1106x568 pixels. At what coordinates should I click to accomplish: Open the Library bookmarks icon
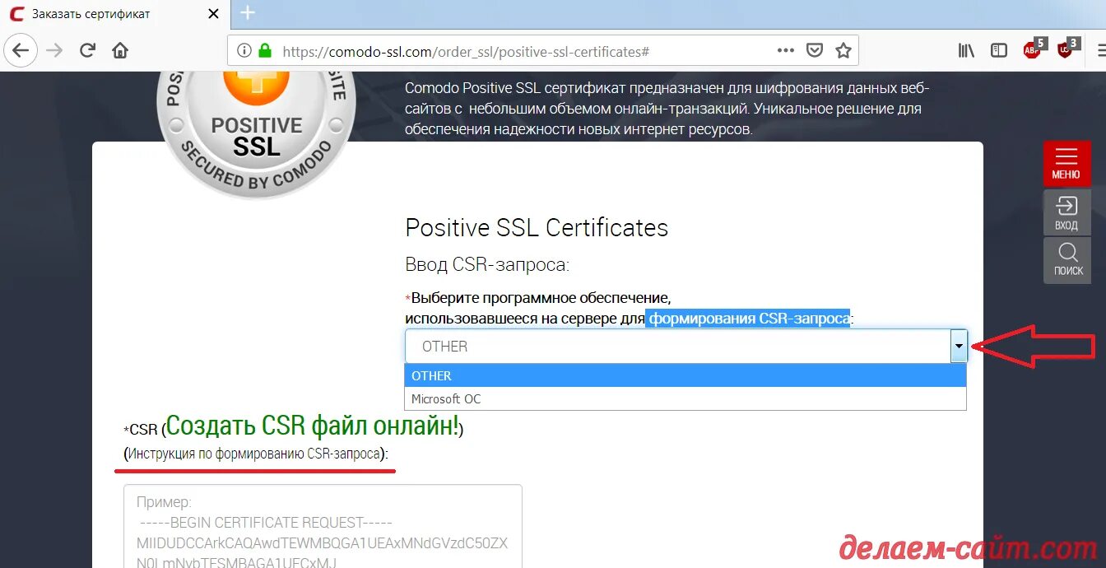(x=966, y=51)
